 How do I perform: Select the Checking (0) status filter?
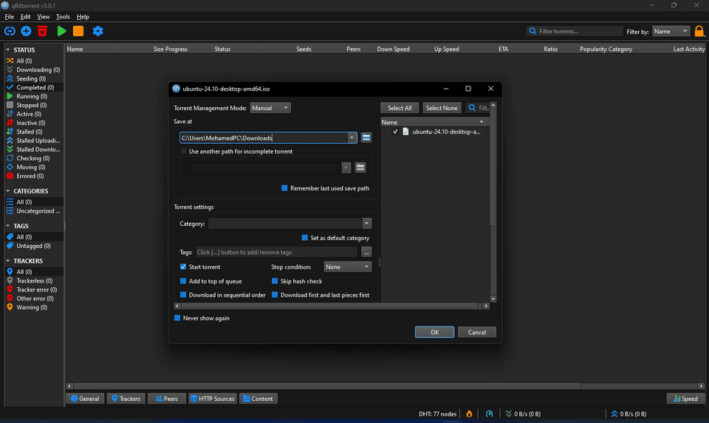(x=33, y=158)
